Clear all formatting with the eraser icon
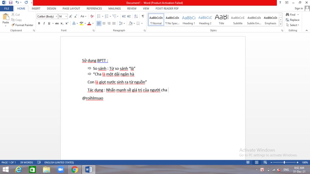This screenshot has height=174, width=310. pos(92,16)
